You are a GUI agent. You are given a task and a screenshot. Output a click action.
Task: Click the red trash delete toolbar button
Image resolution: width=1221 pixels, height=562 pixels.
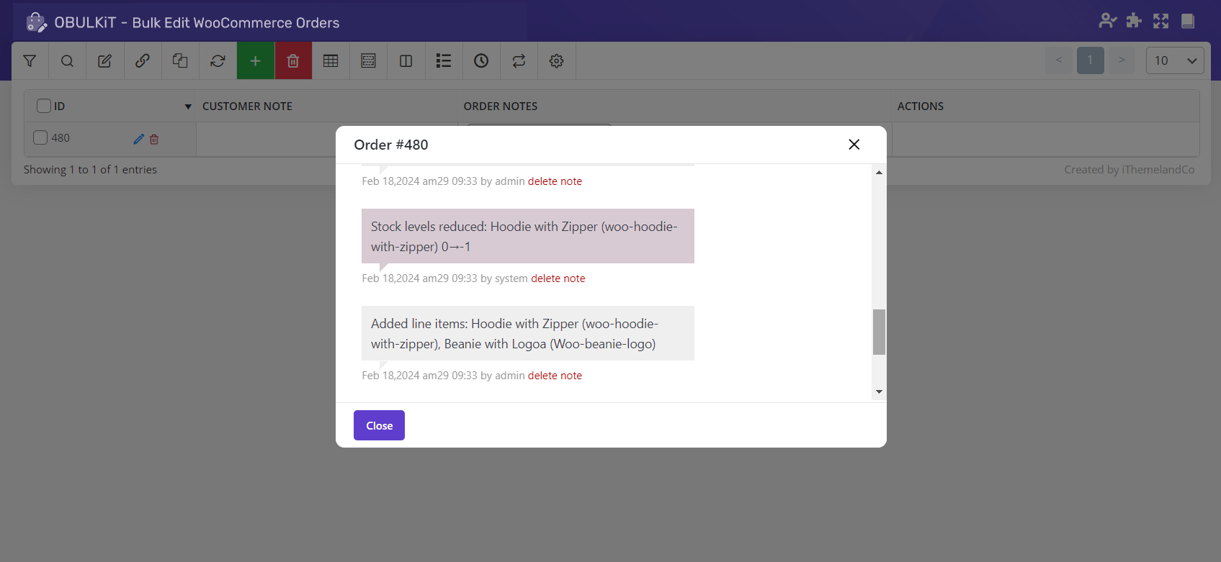[x=293, y=61]
